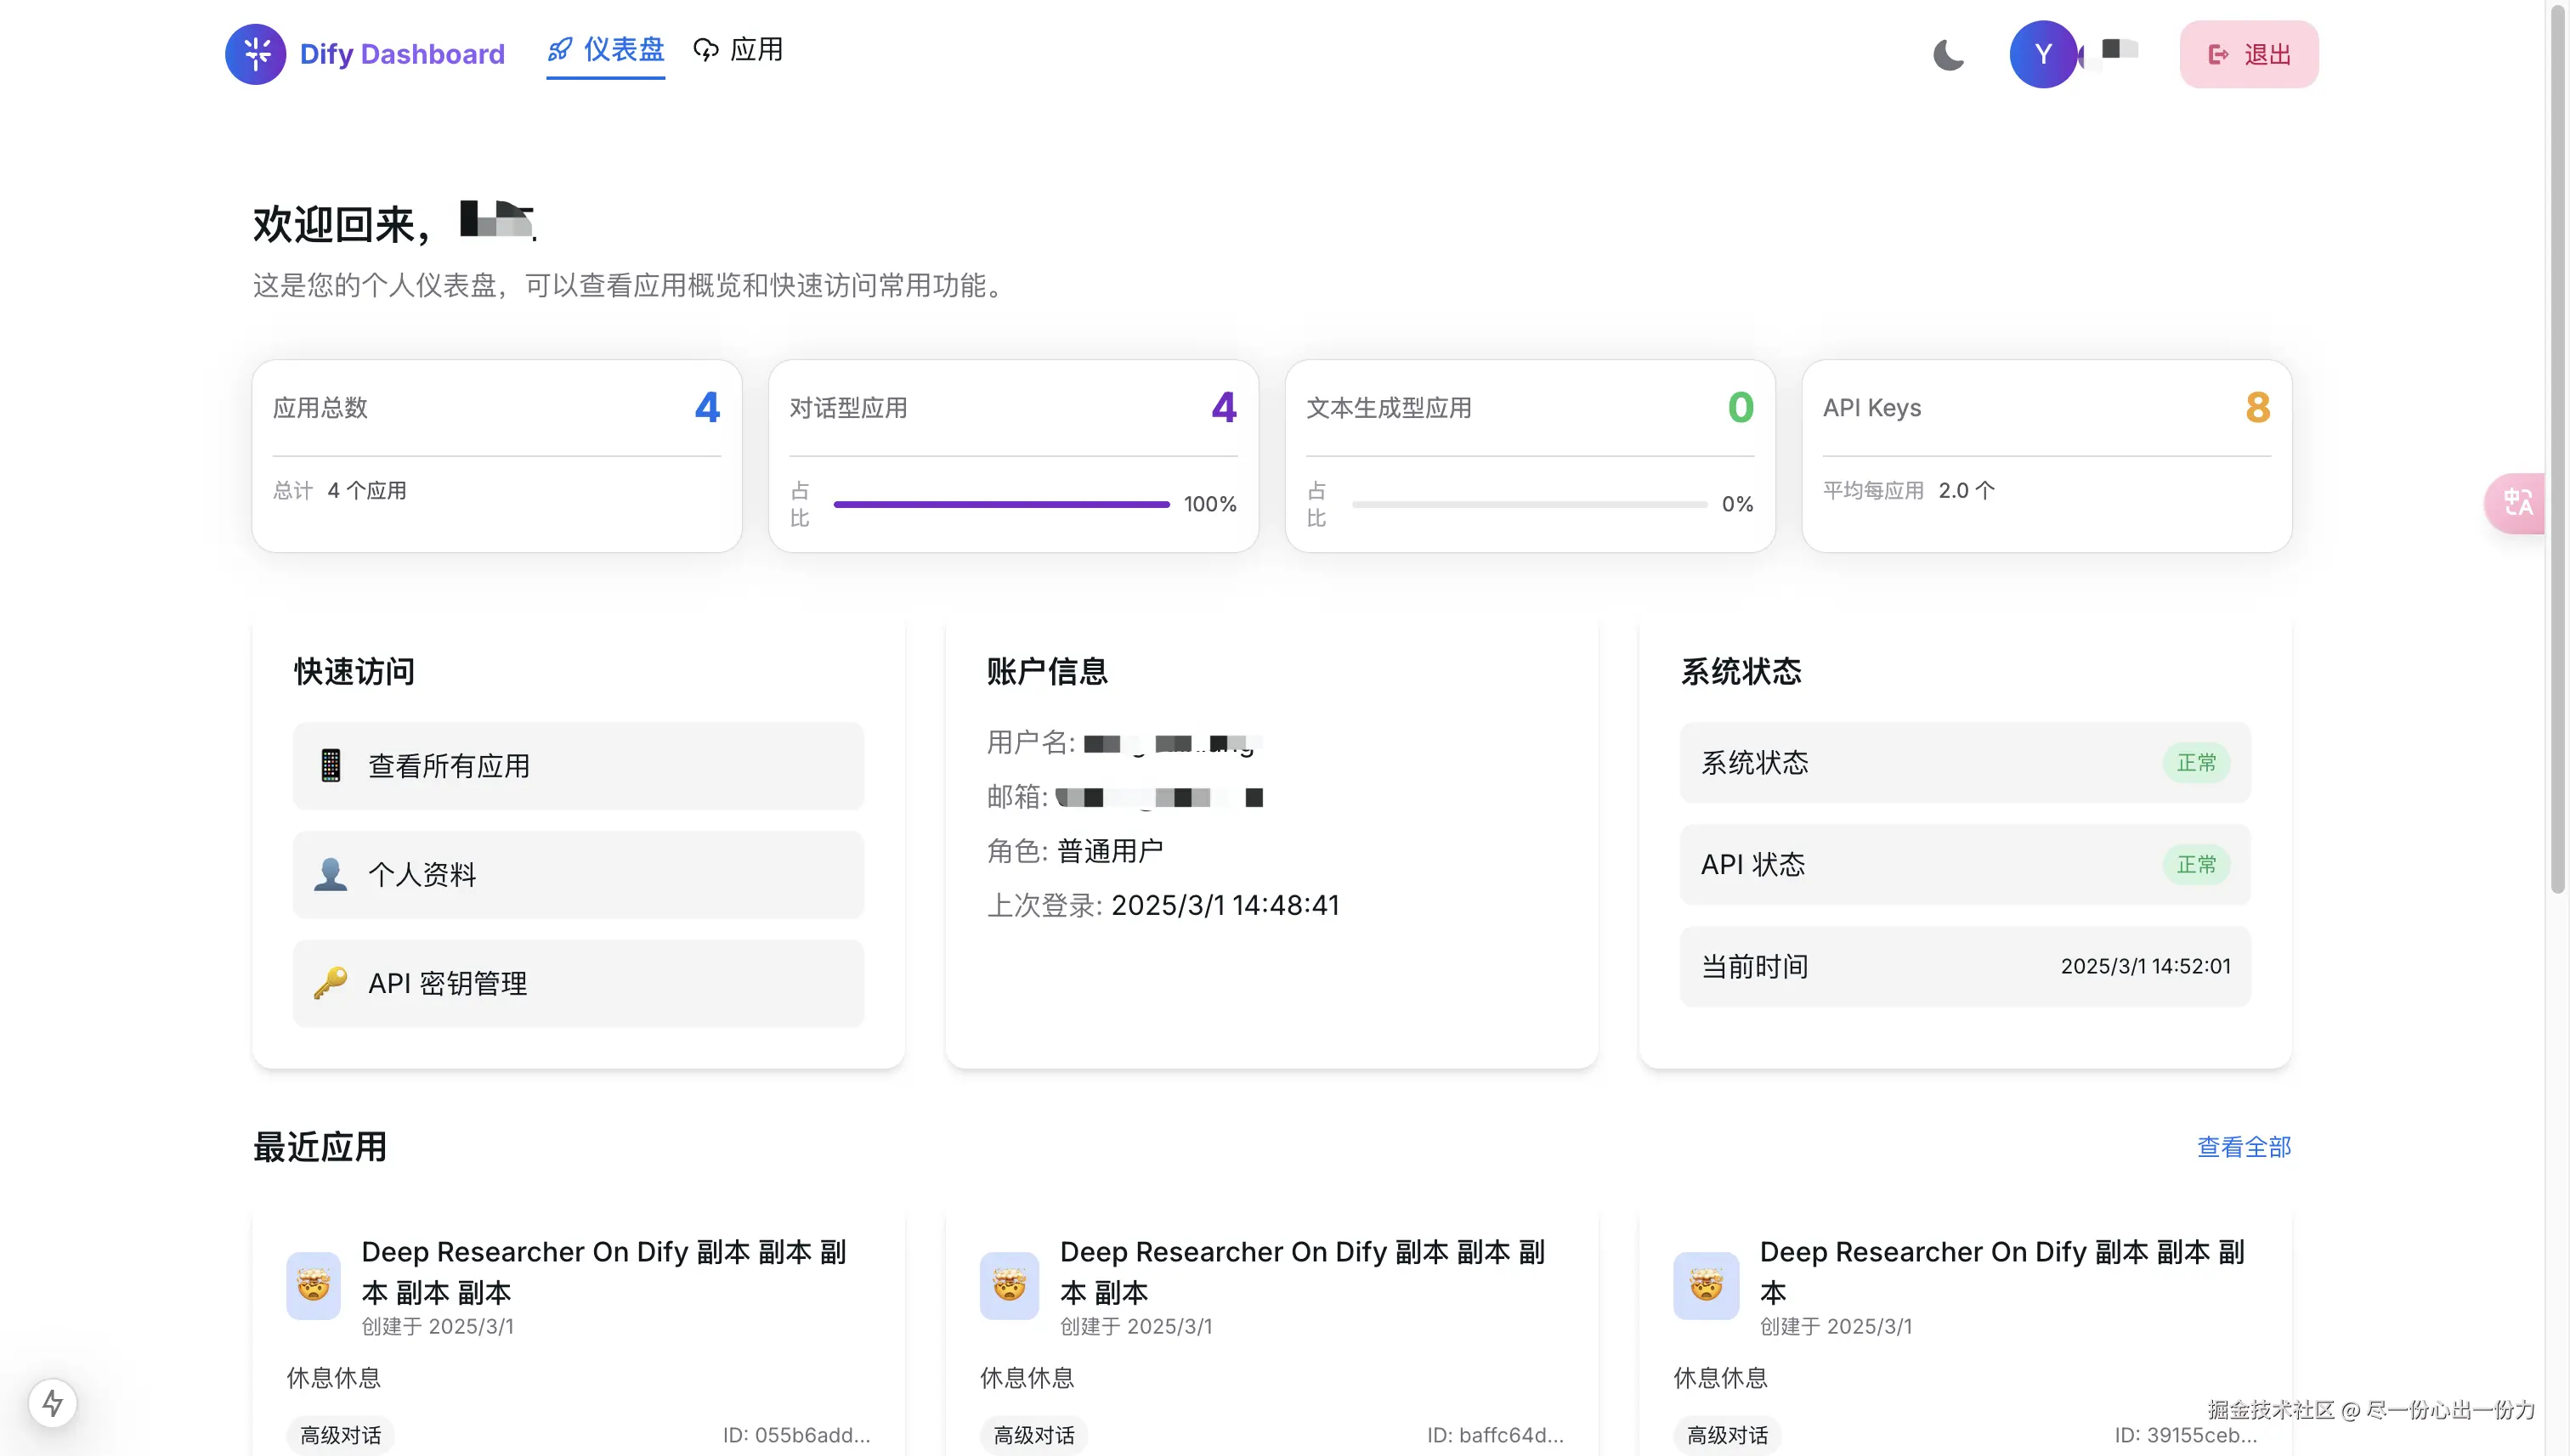The height and width of the screenshot is (1456, 2570).
Task: Click the 退出 logout button
Action: (2248, 54)
